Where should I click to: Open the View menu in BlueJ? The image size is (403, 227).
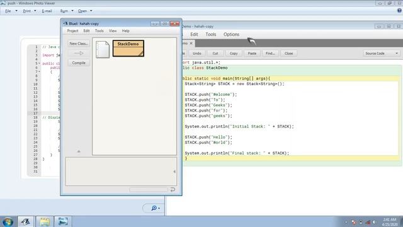pyautogui.click(x=113, y=31)
